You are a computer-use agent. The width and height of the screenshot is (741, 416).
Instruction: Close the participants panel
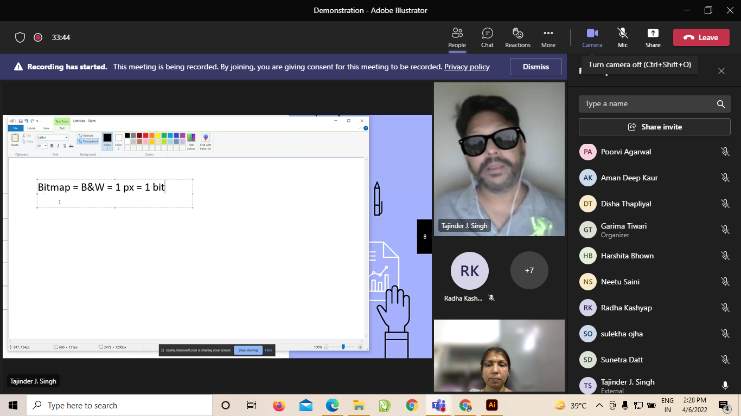(x=721, y=71)
